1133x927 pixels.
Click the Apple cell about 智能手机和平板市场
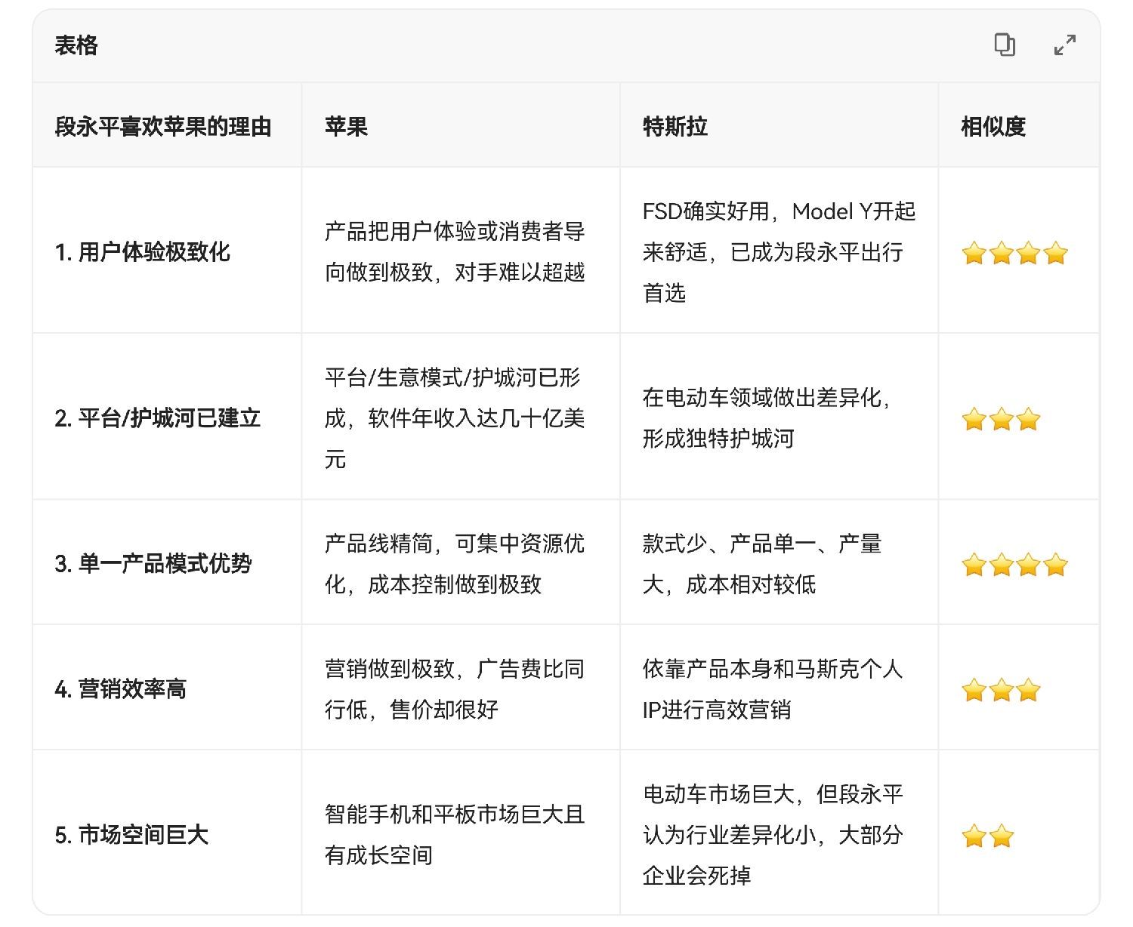[x=455, y=834]
